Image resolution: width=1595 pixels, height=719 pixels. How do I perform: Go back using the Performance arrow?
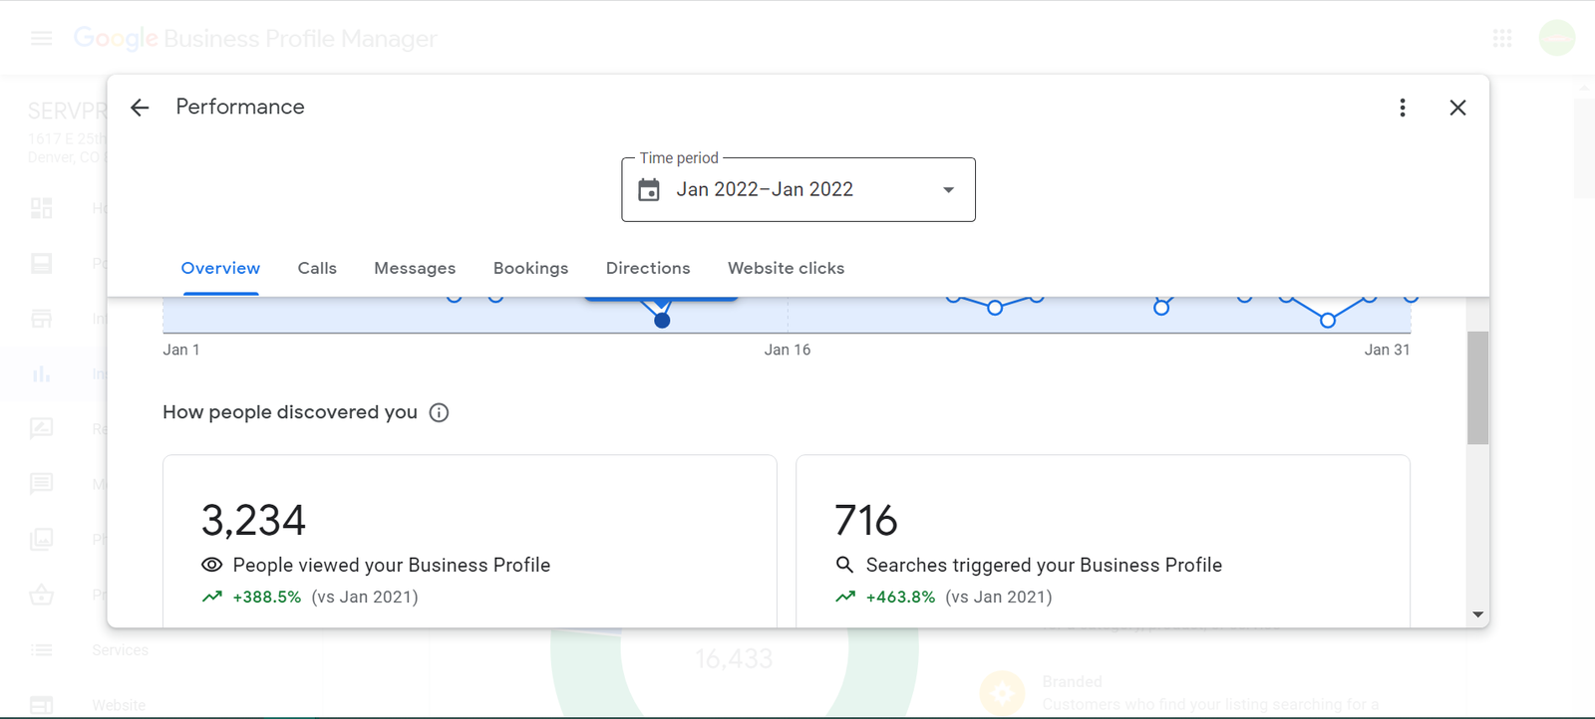(140, 108)
